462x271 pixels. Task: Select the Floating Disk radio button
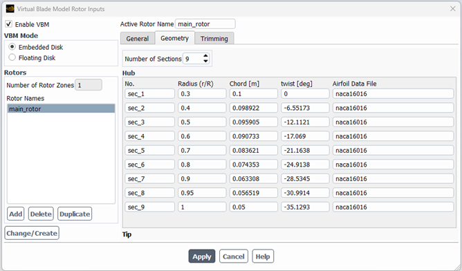pos(12,57)
